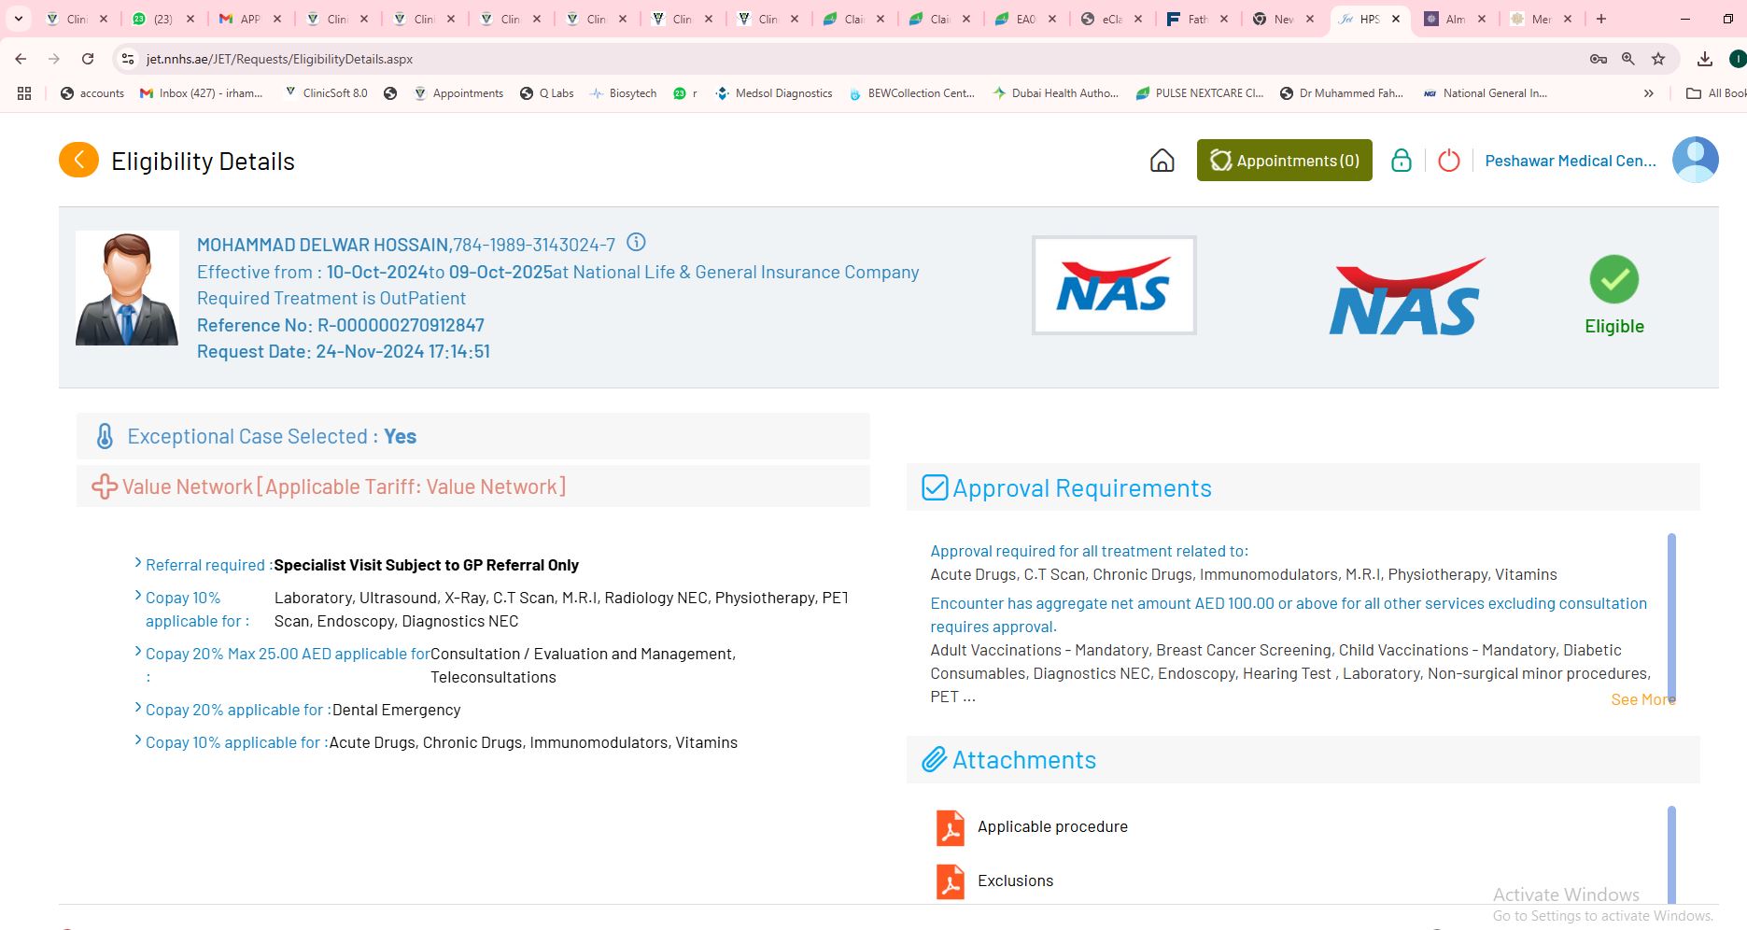The height and width of the screenshot is (930, 1747).
Task: Click the green lock icon
Action: click(x=1401, y=161)
